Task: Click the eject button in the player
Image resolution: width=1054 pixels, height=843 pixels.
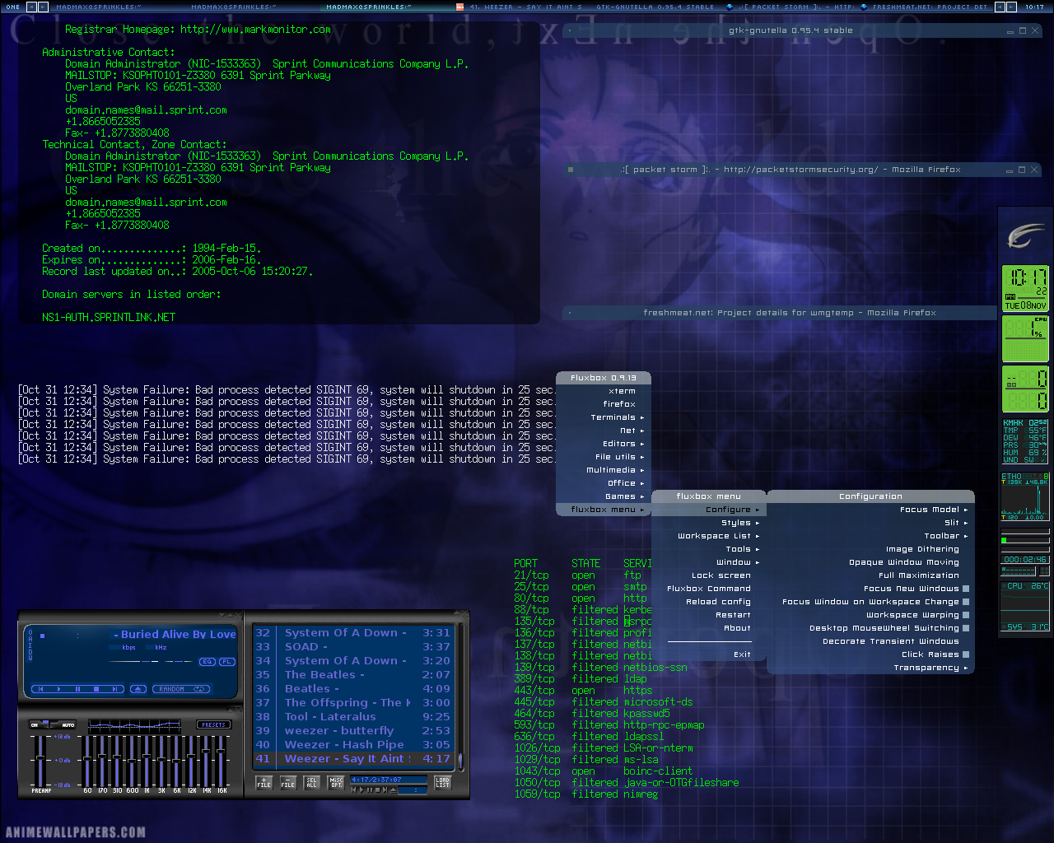Action: click(138, 689)
